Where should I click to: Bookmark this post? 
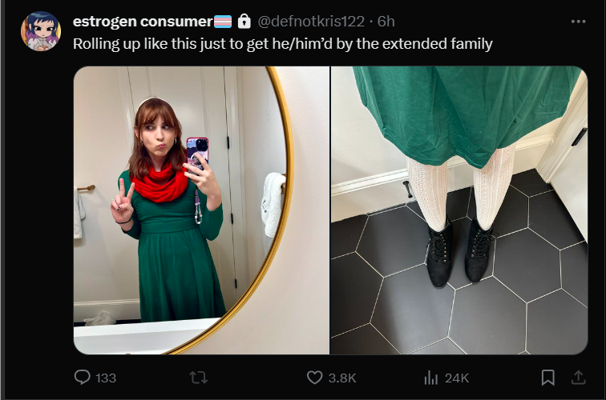click(547, 378)
